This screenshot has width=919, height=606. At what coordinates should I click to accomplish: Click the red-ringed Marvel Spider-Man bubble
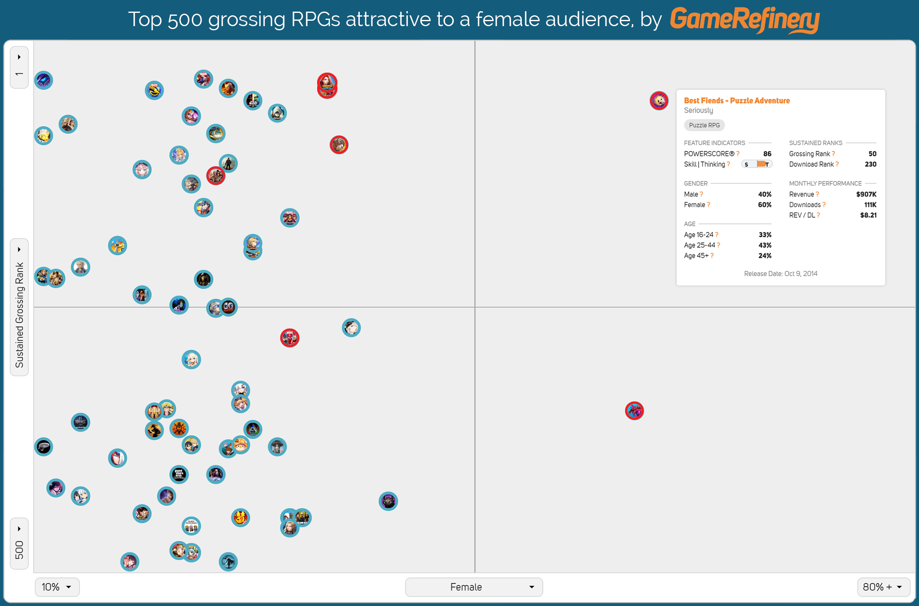point(290,338)
